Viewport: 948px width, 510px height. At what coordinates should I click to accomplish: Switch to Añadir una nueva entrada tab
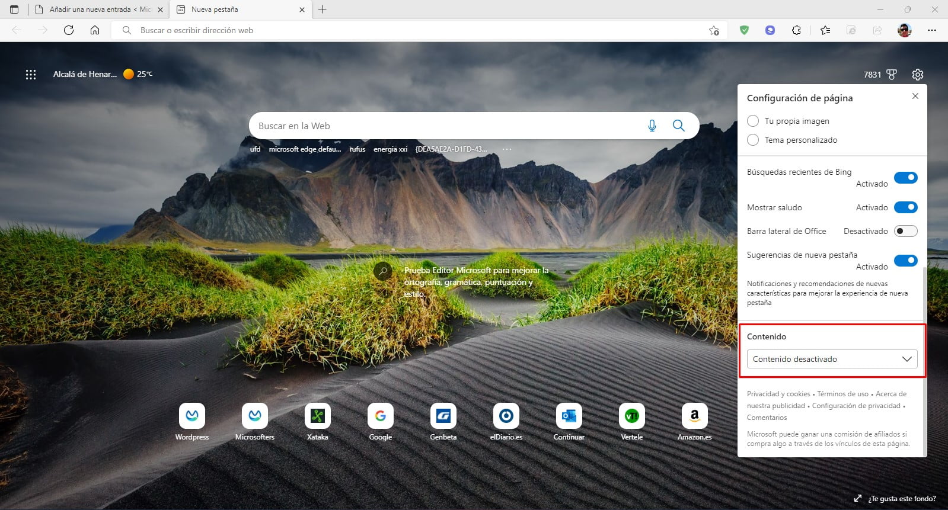click(x=95, y=9)
